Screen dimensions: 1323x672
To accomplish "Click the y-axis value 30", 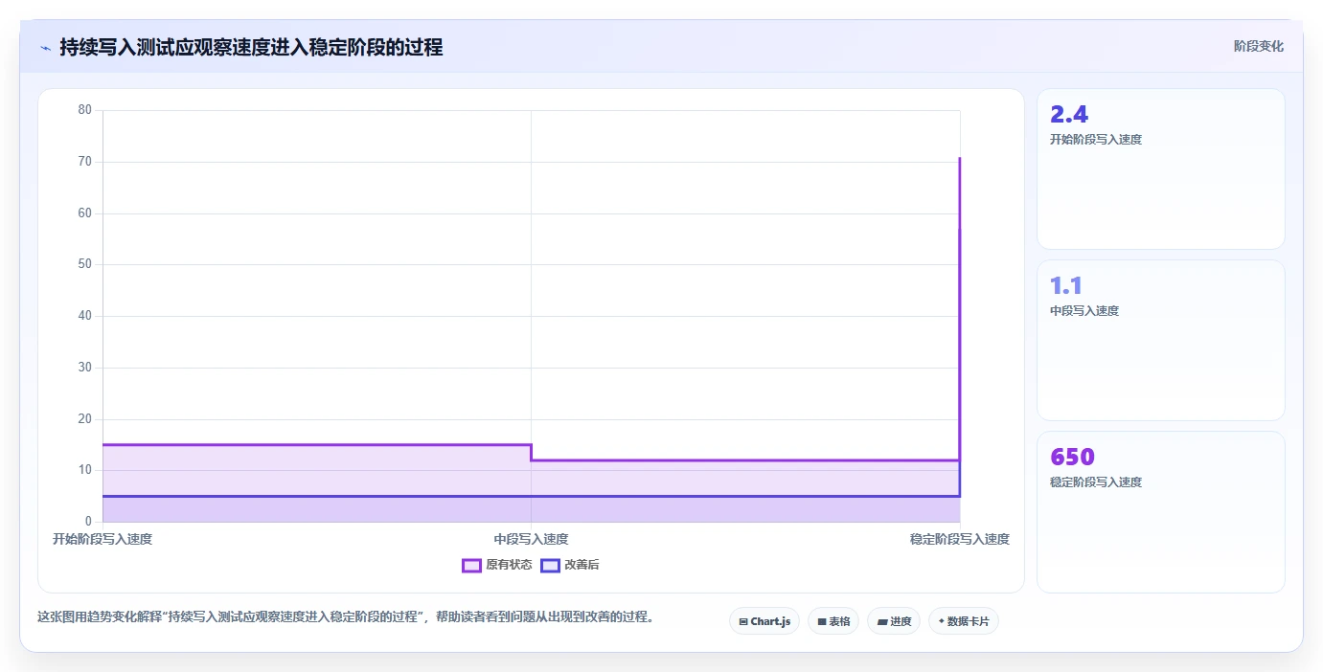I will click(x=85, y=368).
